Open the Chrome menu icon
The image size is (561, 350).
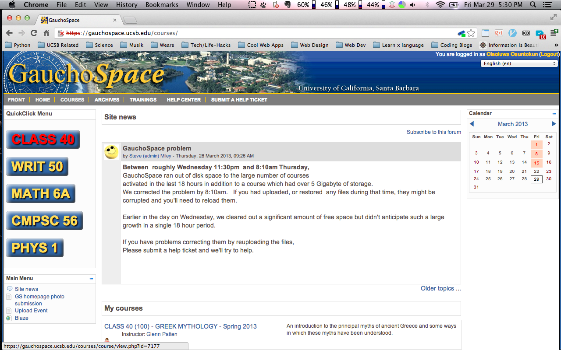point(554,33)
